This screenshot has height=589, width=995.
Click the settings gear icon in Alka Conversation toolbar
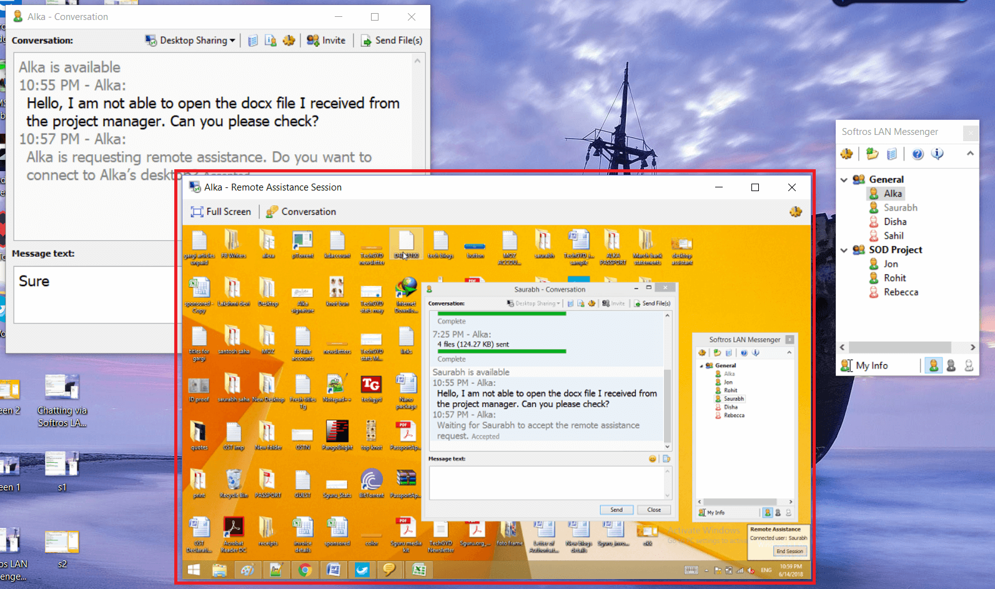click(289, 41)
